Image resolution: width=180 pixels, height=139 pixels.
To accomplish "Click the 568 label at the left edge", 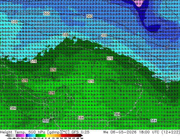I will click(x=14, y=22).
